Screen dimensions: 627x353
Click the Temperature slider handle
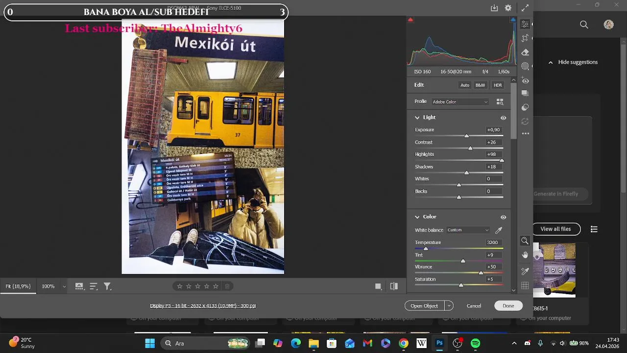(426, 249)
